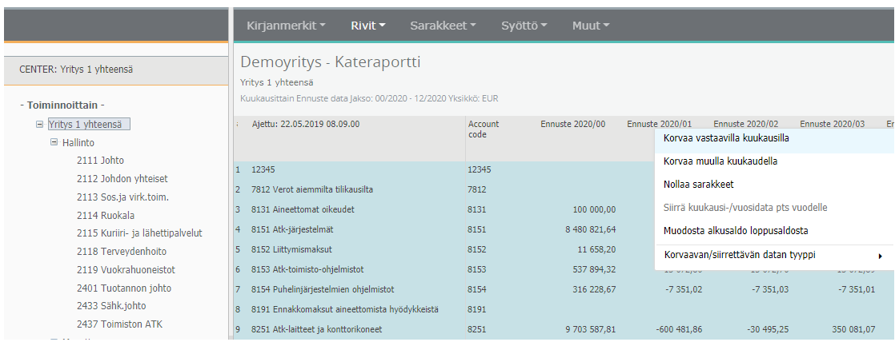The image size is (895, 342).
Task: Open the Muut dropdown menu
Action: pyautogui.click(x=590, y=26)
